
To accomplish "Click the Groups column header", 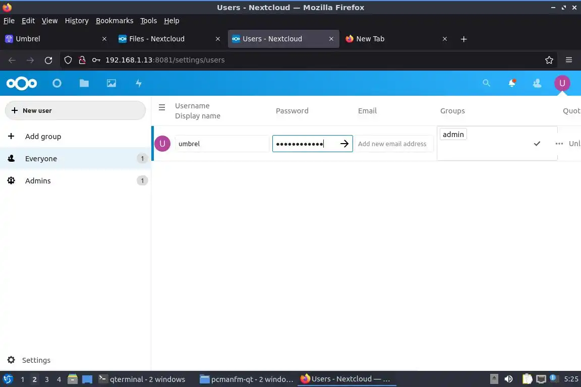I will 452,111.
